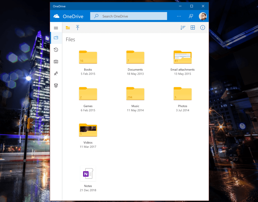Open the hamburger navigation menu
The height and width of the screenshot is (202, 258).
(x=56, y=28)
